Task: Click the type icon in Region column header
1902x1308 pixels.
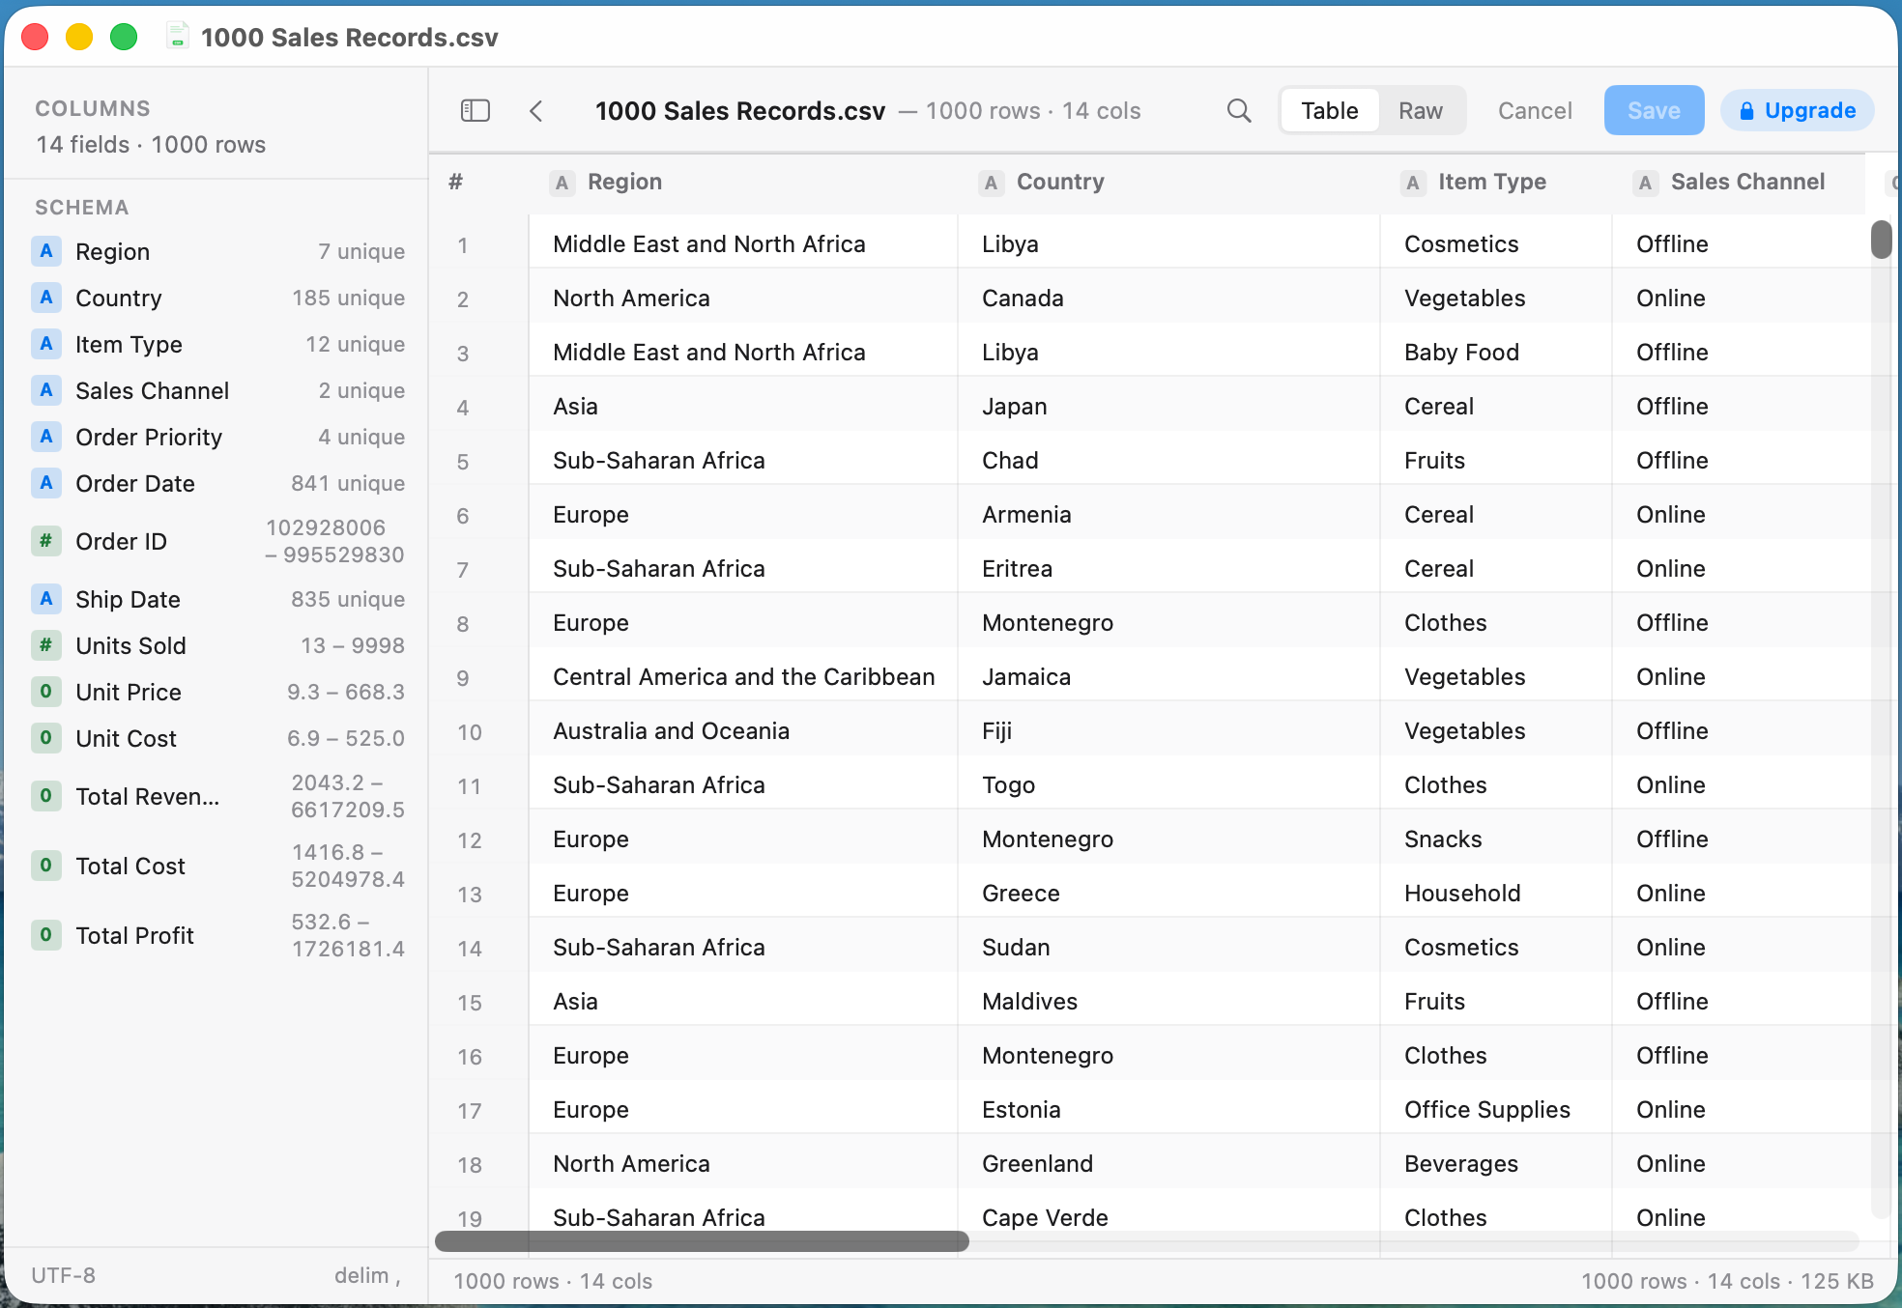Action: tap(562, 183)
